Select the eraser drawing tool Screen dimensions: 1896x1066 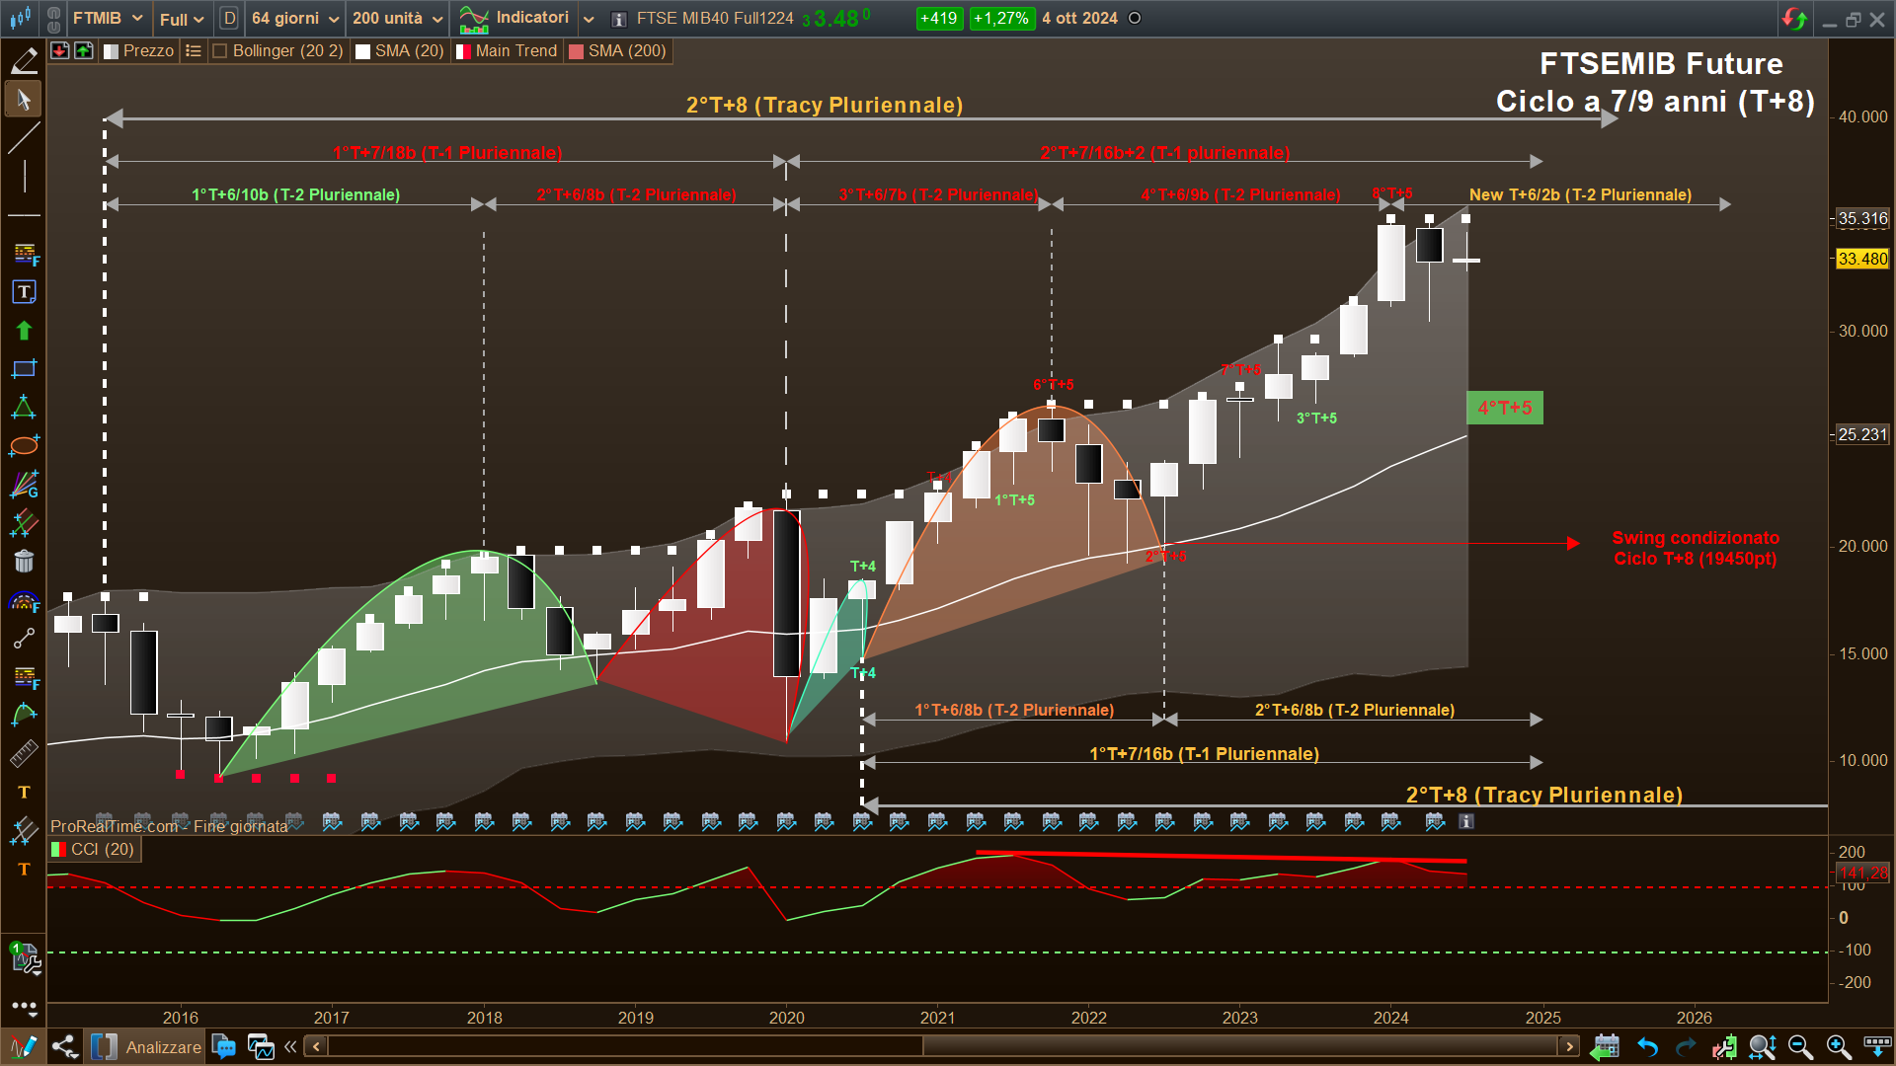tap(24, 61)
